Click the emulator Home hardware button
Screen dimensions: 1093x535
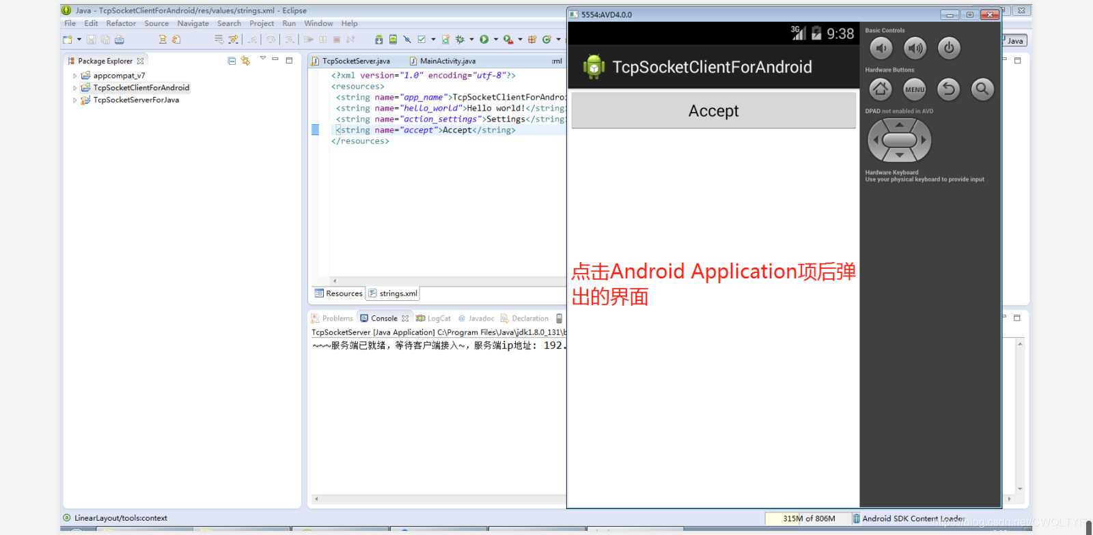pyautogui.click(x=881, y=89)
